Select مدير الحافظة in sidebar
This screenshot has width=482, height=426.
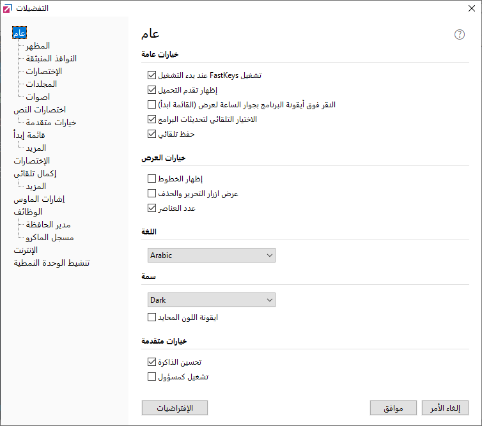click(x=48, y=225)
